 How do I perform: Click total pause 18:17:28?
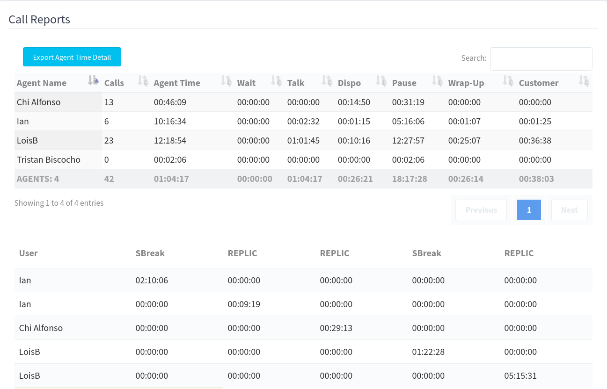click(x=410, y=179)
